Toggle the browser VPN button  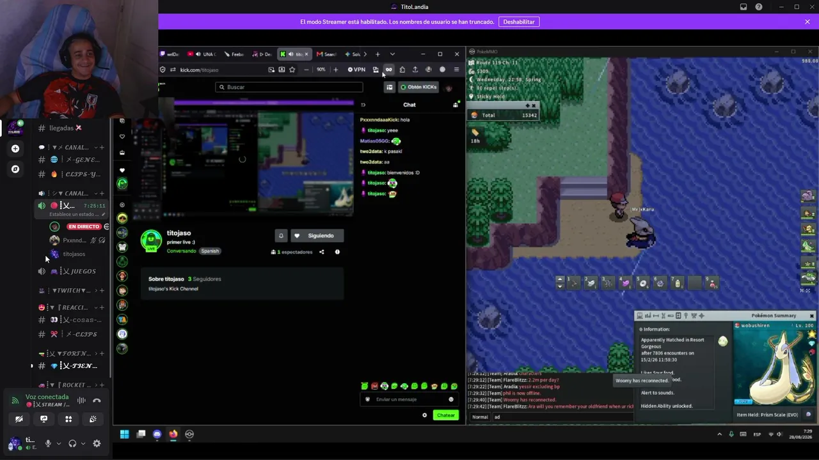click(x=356, y=70)
